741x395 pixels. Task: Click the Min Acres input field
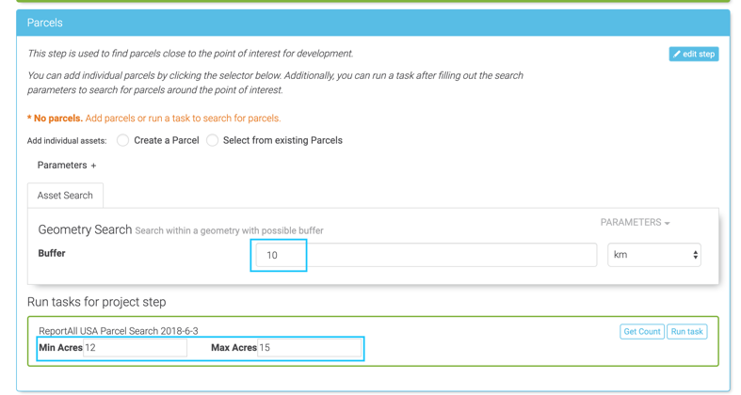[x=135, y=348]
